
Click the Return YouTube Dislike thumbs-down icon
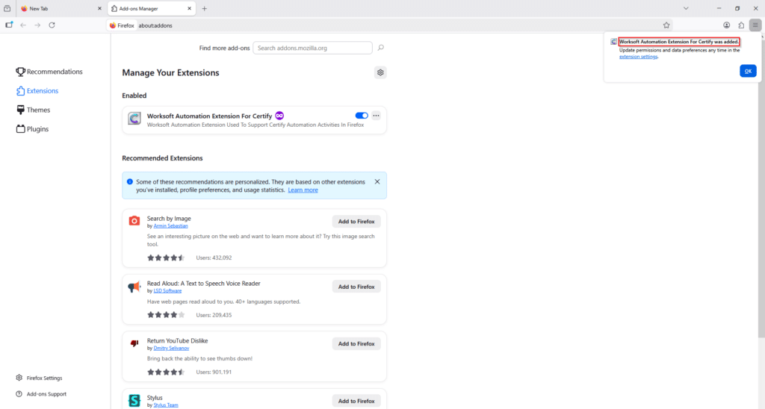click(134, 343)
